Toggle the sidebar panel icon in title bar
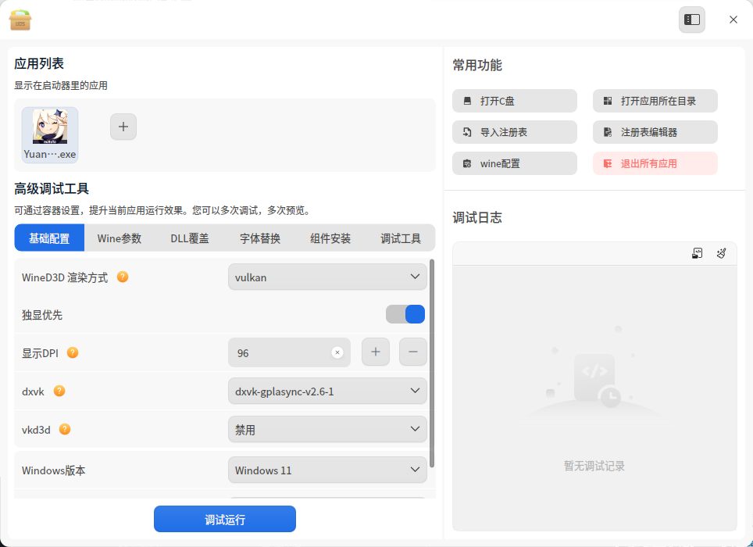This screenshot has width=753, height=547. coord(691,20)
